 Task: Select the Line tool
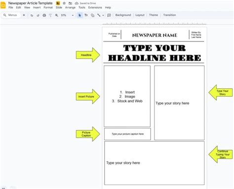[99, 15]
